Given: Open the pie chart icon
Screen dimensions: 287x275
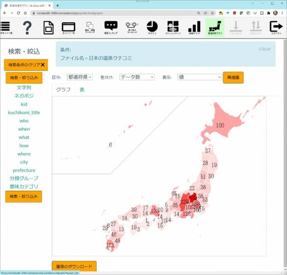Looking at the screenshot, I should pyautogui.click(x=152, y=28).
